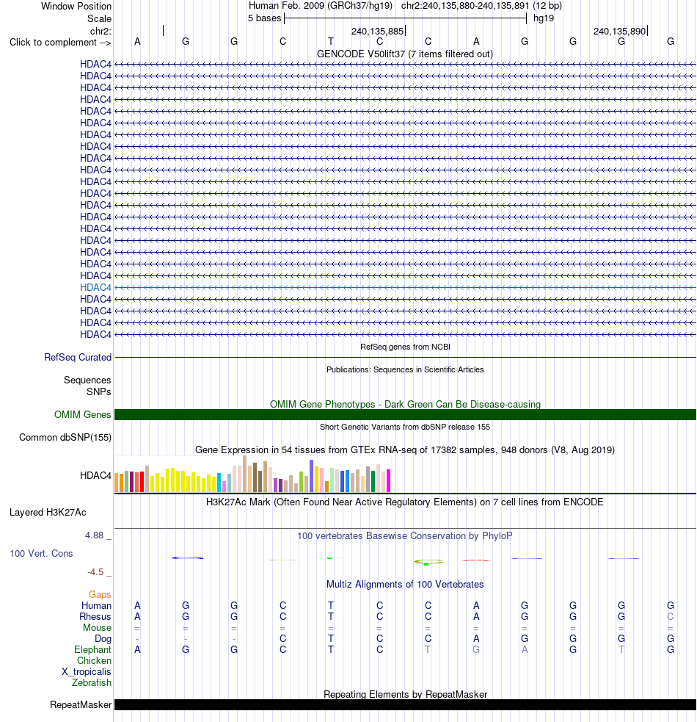The image size is (697, 722).
Task: Click the red mark in PhyloP conservation track
Action: pyautogui.click(x=475, y=560)
